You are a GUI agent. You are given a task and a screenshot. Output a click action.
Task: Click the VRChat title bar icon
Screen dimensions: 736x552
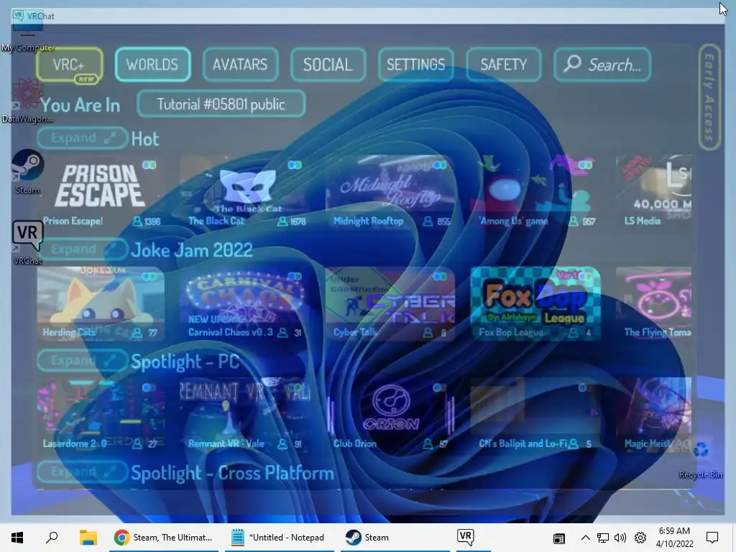point(18,16)
